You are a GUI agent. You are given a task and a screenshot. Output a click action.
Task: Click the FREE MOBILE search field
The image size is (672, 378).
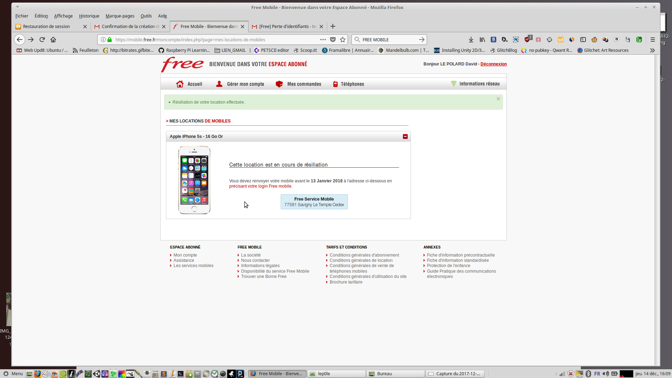[x=388, y=40]
